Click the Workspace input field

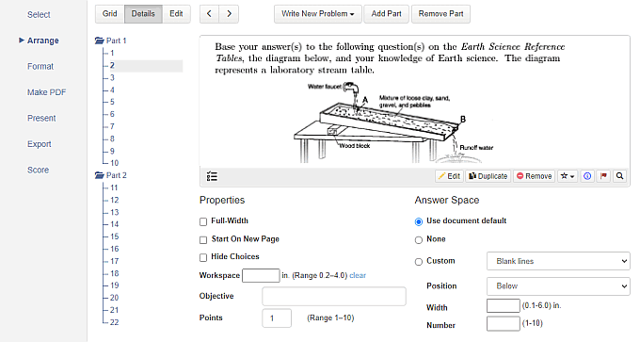coord(261,275)
